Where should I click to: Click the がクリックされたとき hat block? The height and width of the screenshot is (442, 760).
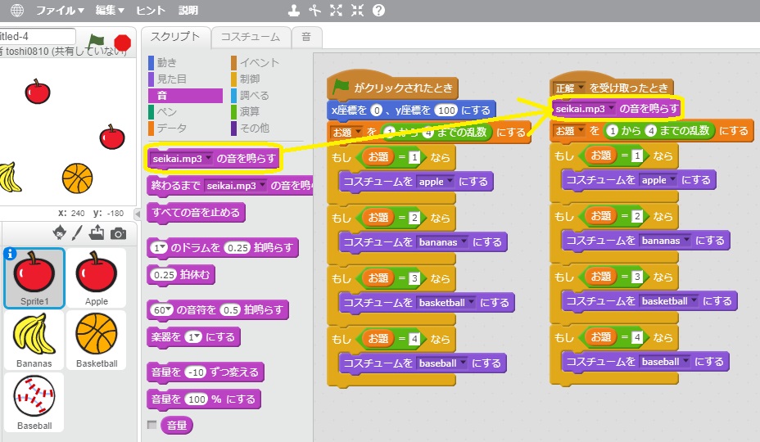coord(392,86)
